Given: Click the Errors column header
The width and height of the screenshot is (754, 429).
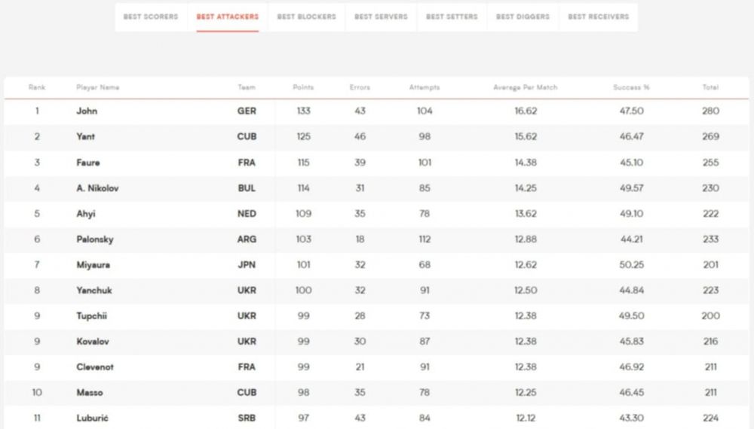Looking at the screenshot, I should click(360, 87).
